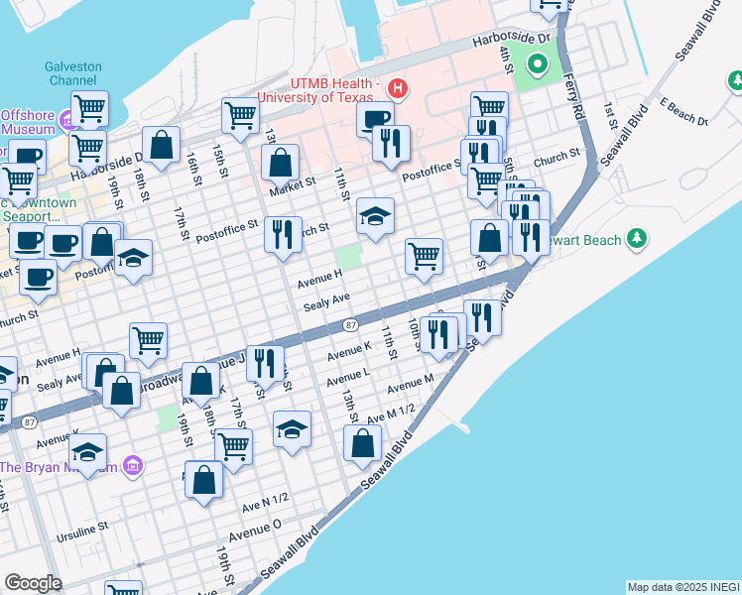Click the Sealy Ave label near 11th St
The height and width of the screenshot is (595, 742).
tap(326, 302)
